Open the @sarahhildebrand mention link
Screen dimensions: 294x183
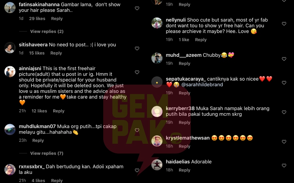(x=202, y=85)
